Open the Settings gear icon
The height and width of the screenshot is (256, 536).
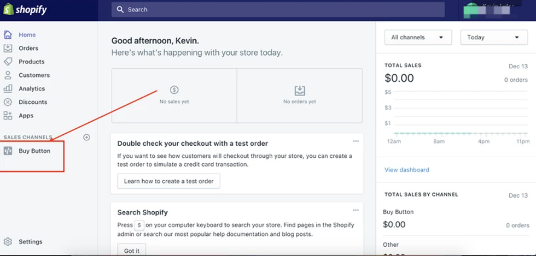click(x=8, y=242)
